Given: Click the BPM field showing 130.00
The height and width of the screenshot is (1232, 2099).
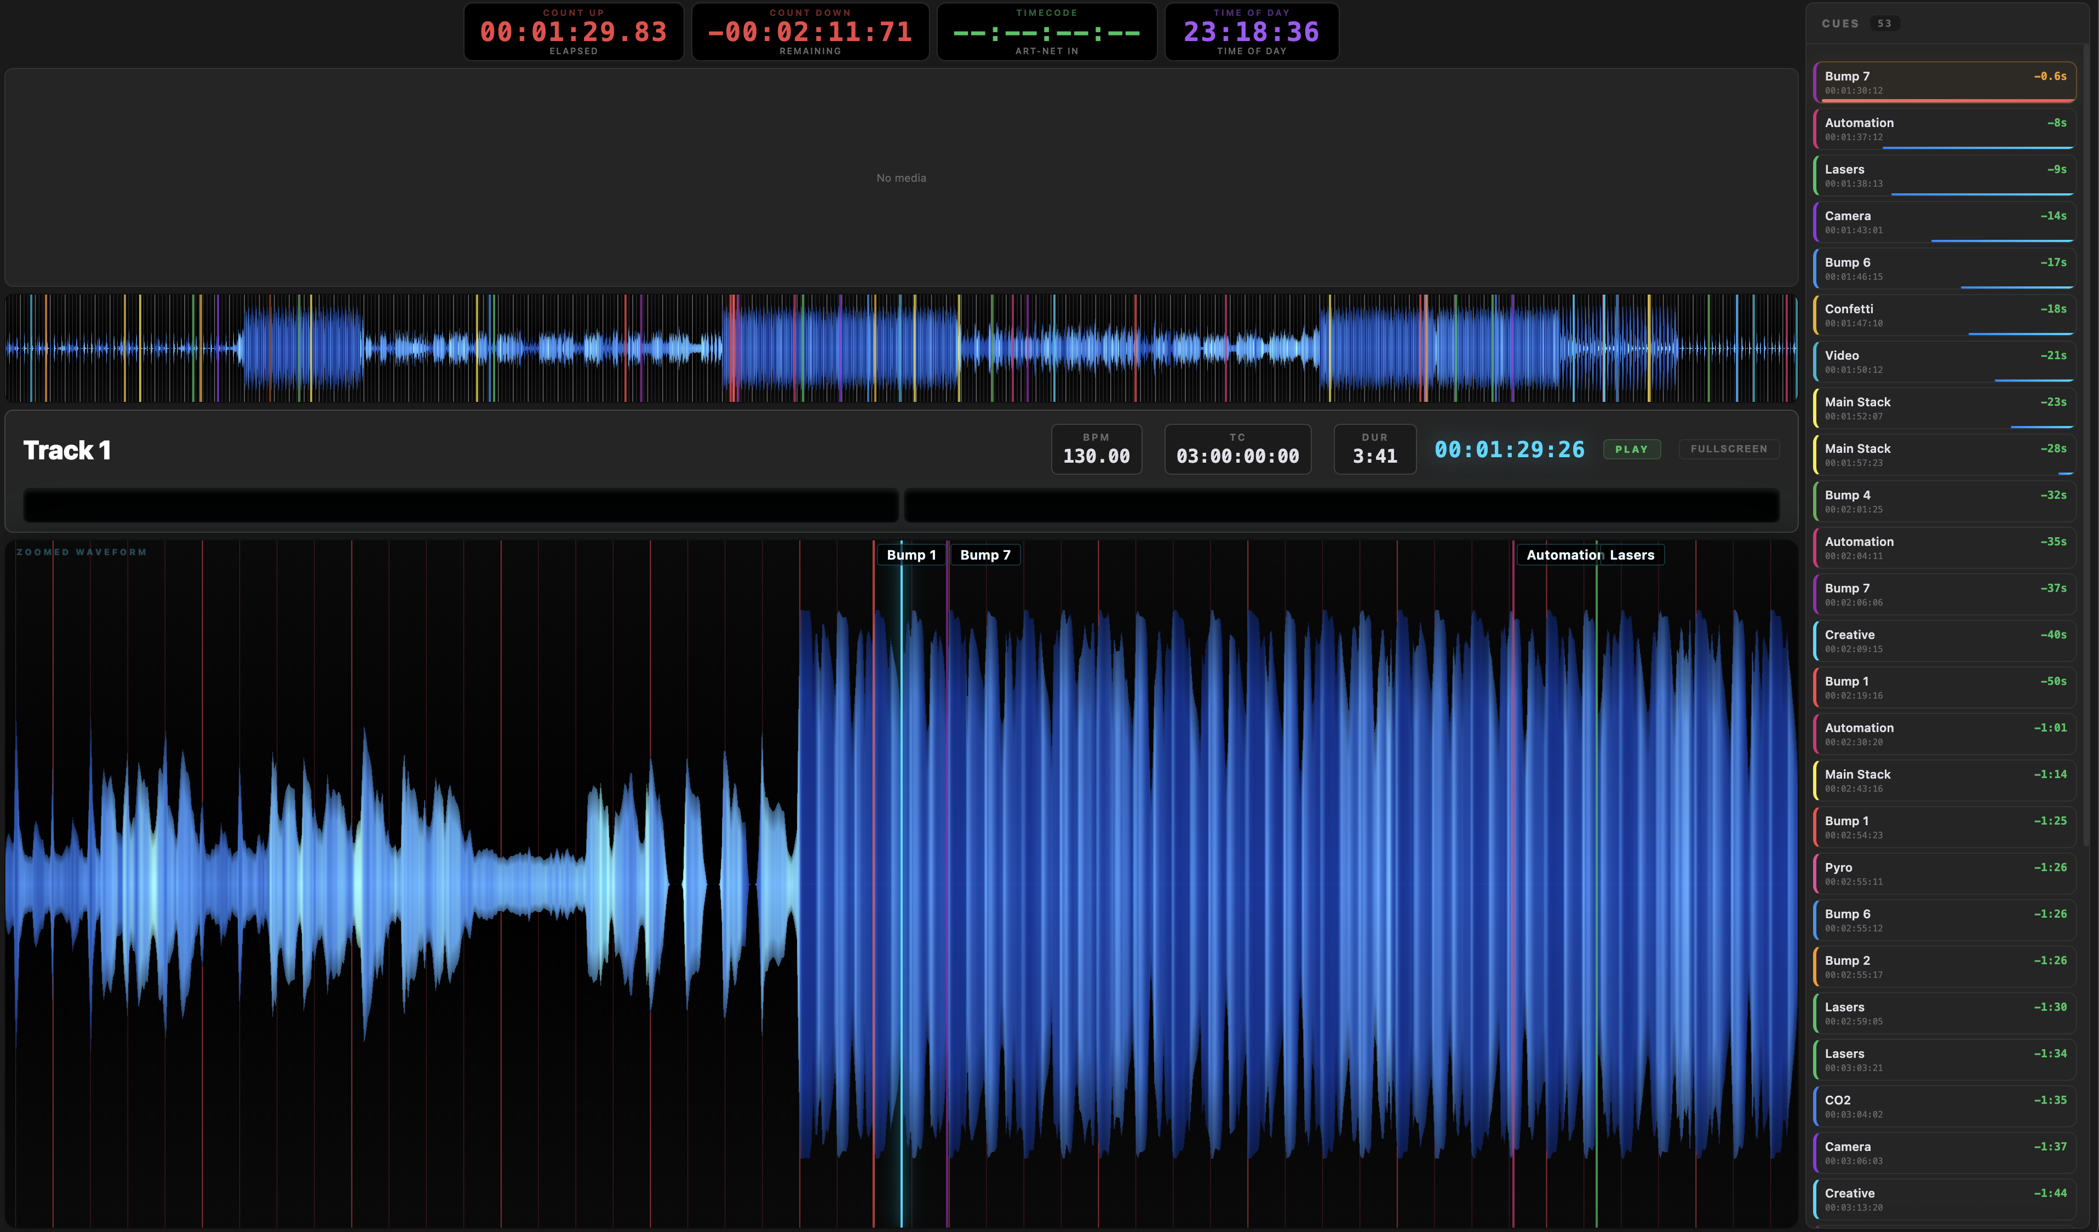Looking at the screenshot, I should pyautogui.click(x=1096, y=448).
